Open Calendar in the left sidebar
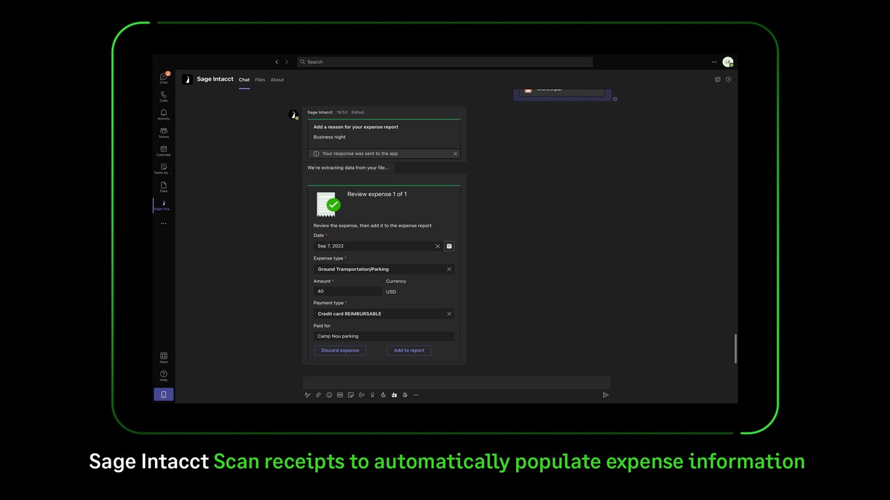890x500 pixels. point(164,151)
